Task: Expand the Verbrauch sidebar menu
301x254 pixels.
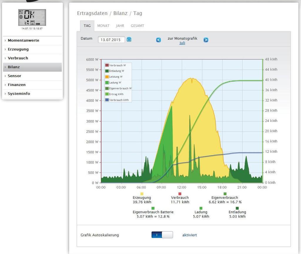Action: pyautogui.click(x=32, y=58)
